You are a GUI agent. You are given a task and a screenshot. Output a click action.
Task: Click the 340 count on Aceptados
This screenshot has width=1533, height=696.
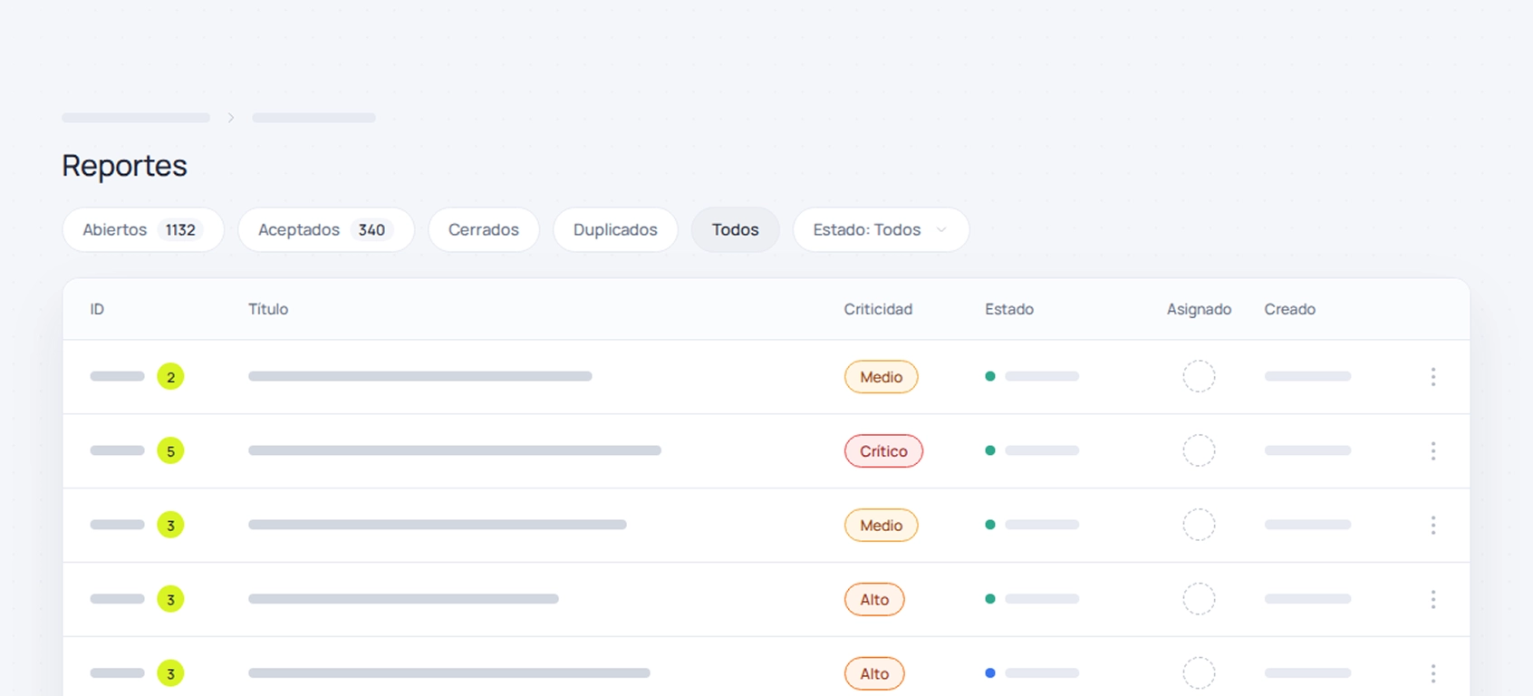click(371, 230)
